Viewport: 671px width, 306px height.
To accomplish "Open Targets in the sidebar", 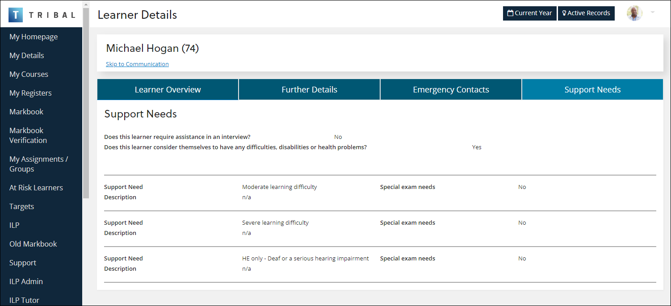I will click(21, 206).
